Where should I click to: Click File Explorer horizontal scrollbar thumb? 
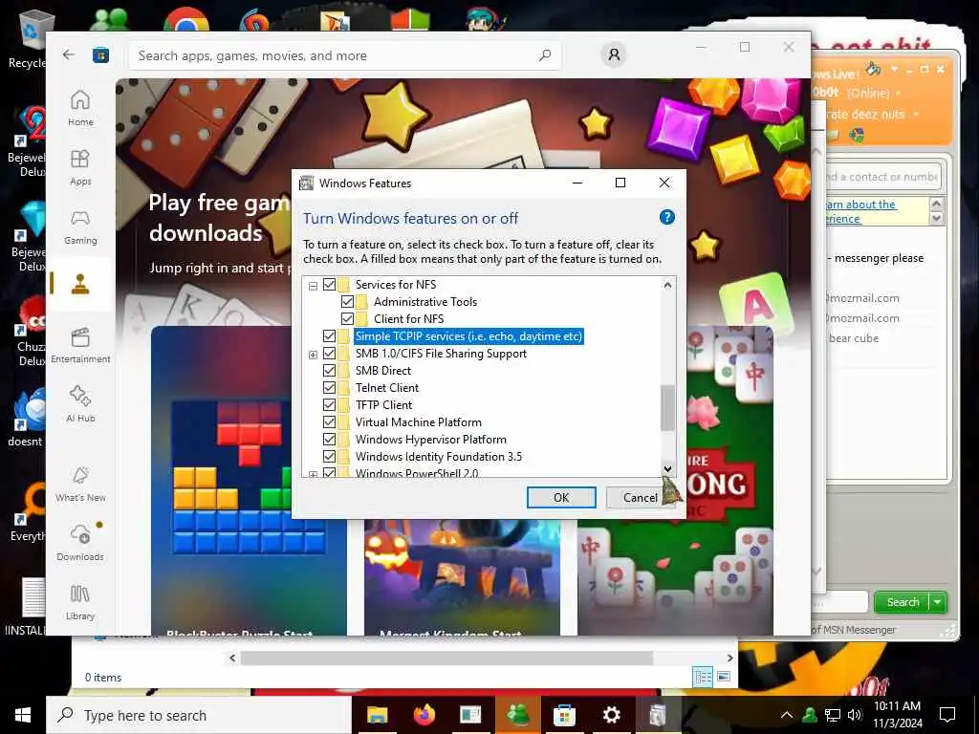(x=446, y=658)
